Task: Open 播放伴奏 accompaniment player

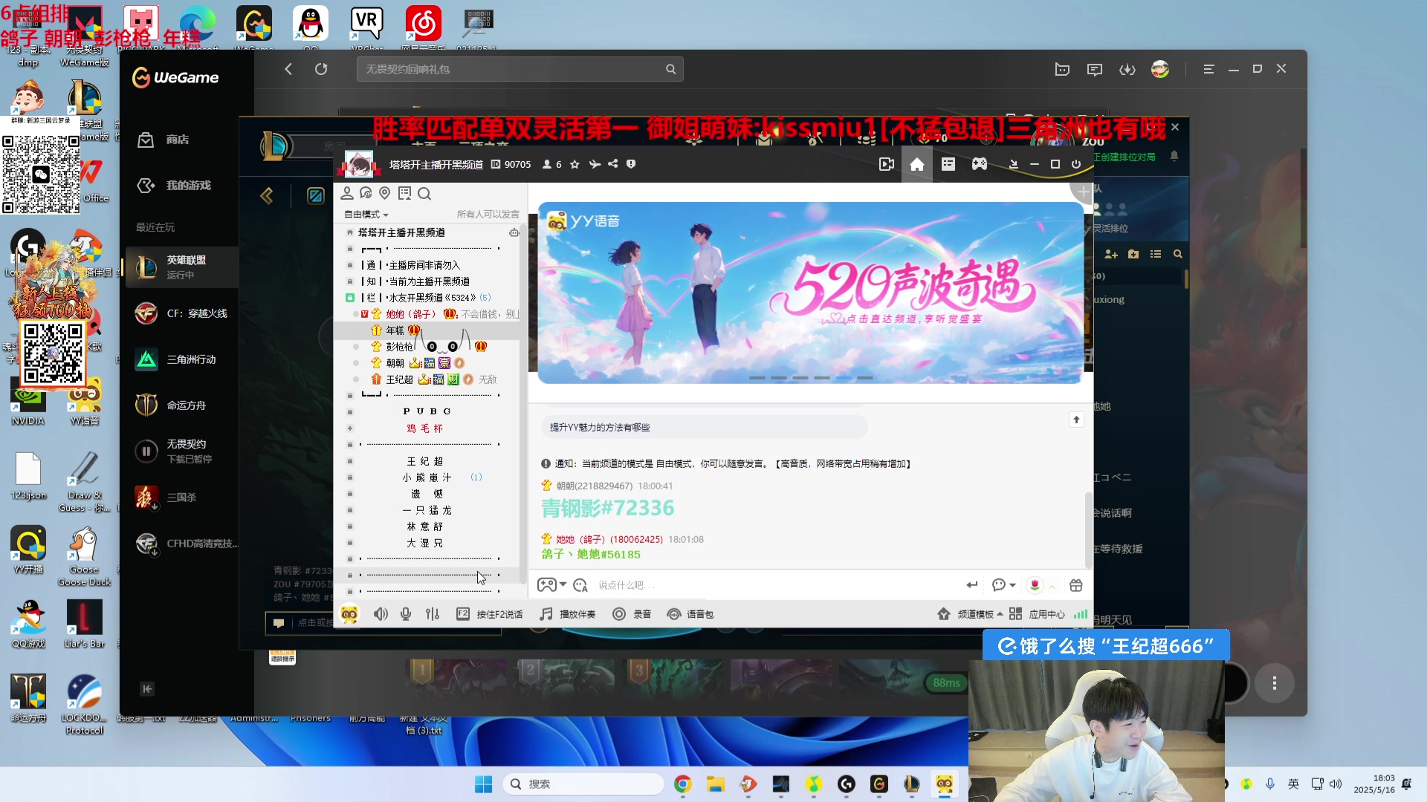Action: pyautogui.click(x=568, y=614)
